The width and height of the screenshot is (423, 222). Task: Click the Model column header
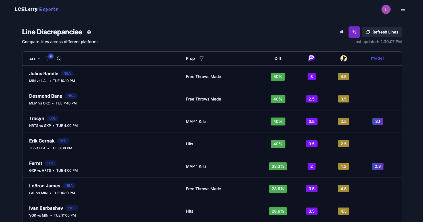pyautogui.click(x=377, y=58)
